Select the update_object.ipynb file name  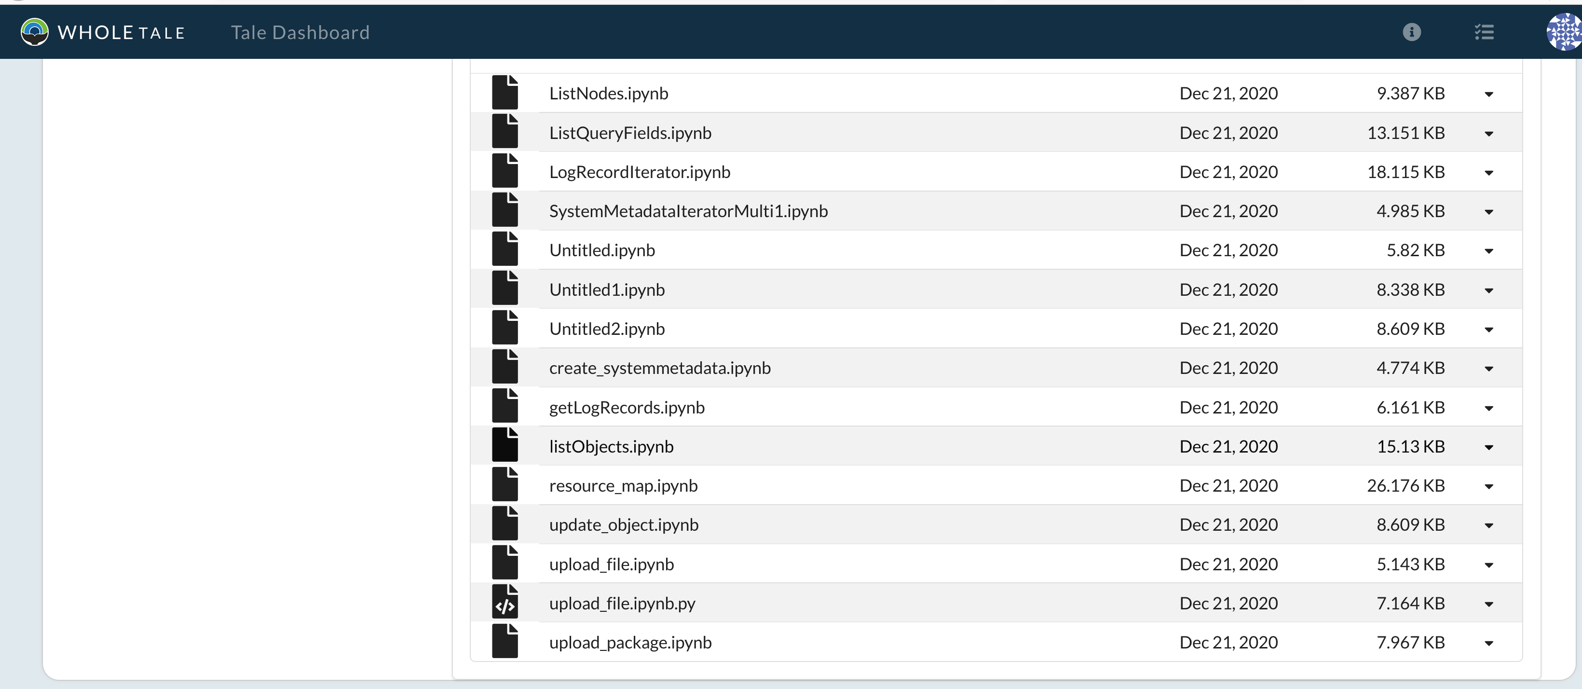pos(623,525)
